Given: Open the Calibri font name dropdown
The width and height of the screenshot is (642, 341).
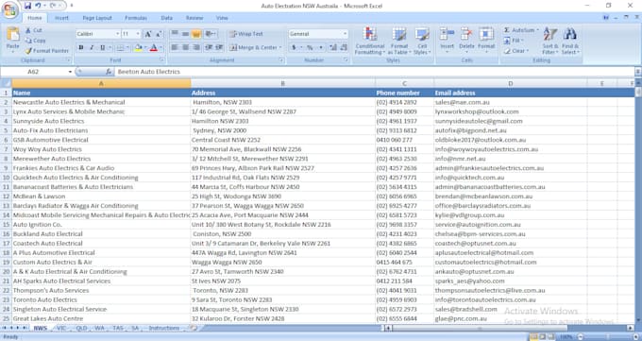Looking at the screenshot, I should point(117,34).
